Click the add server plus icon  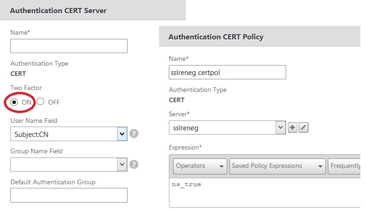pos(293,128)
